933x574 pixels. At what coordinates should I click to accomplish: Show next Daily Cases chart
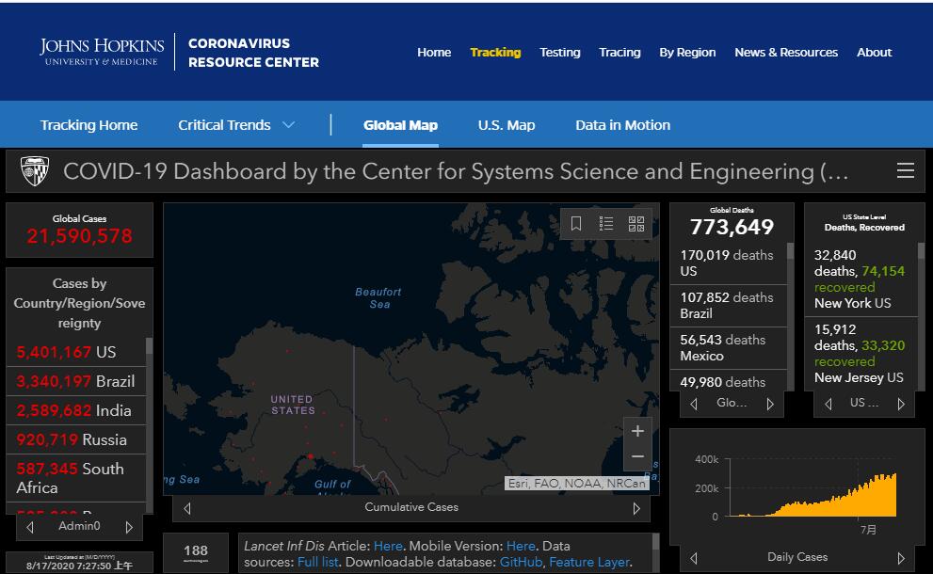click(x=901, y=557)
